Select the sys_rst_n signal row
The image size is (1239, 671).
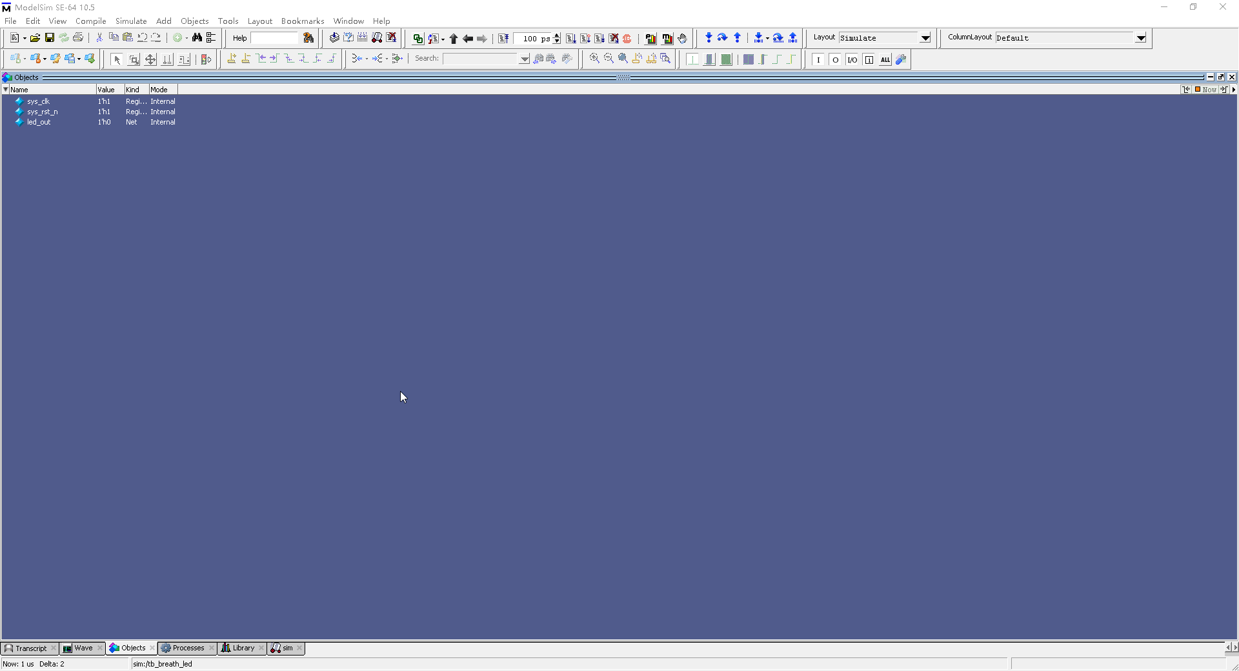tap(96, 112)
